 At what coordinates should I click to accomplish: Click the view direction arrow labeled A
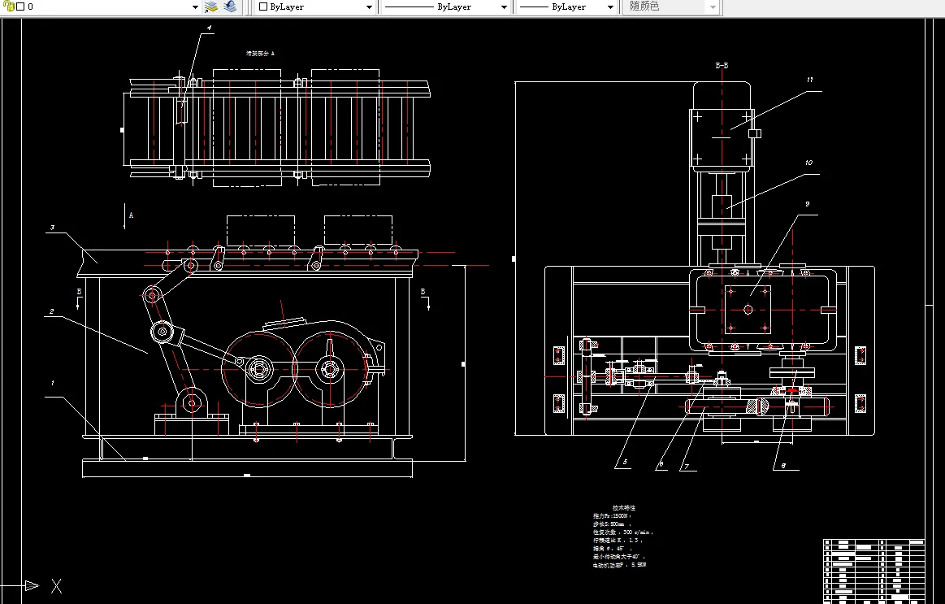coord(125,215)
